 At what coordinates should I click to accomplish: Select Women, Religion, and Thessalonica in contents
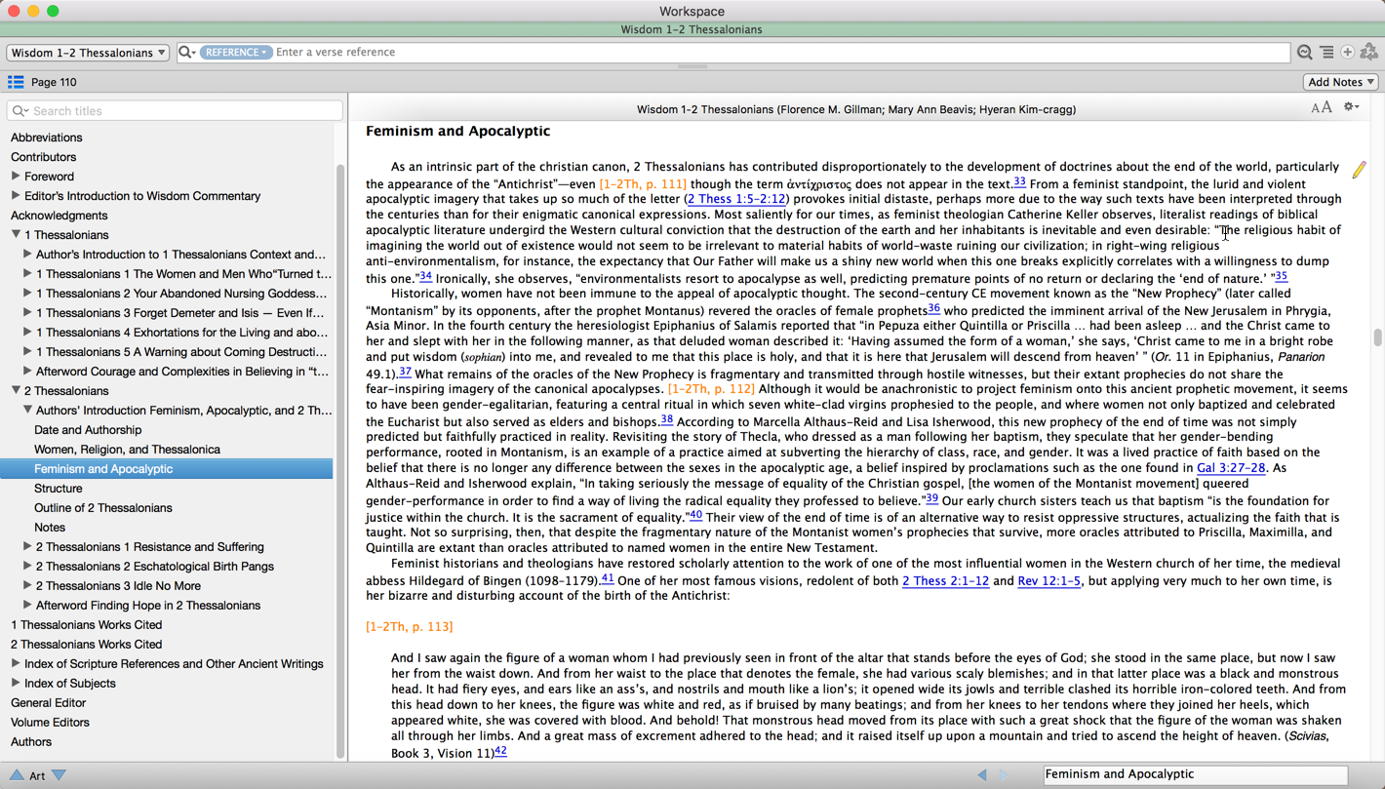point(127,450)
